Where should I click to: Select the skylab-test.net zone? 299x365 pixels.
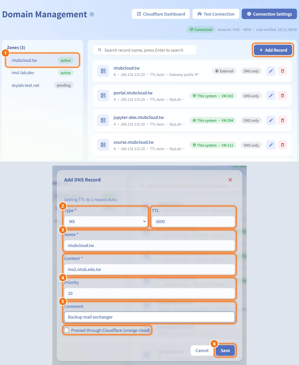click(42, 85)
